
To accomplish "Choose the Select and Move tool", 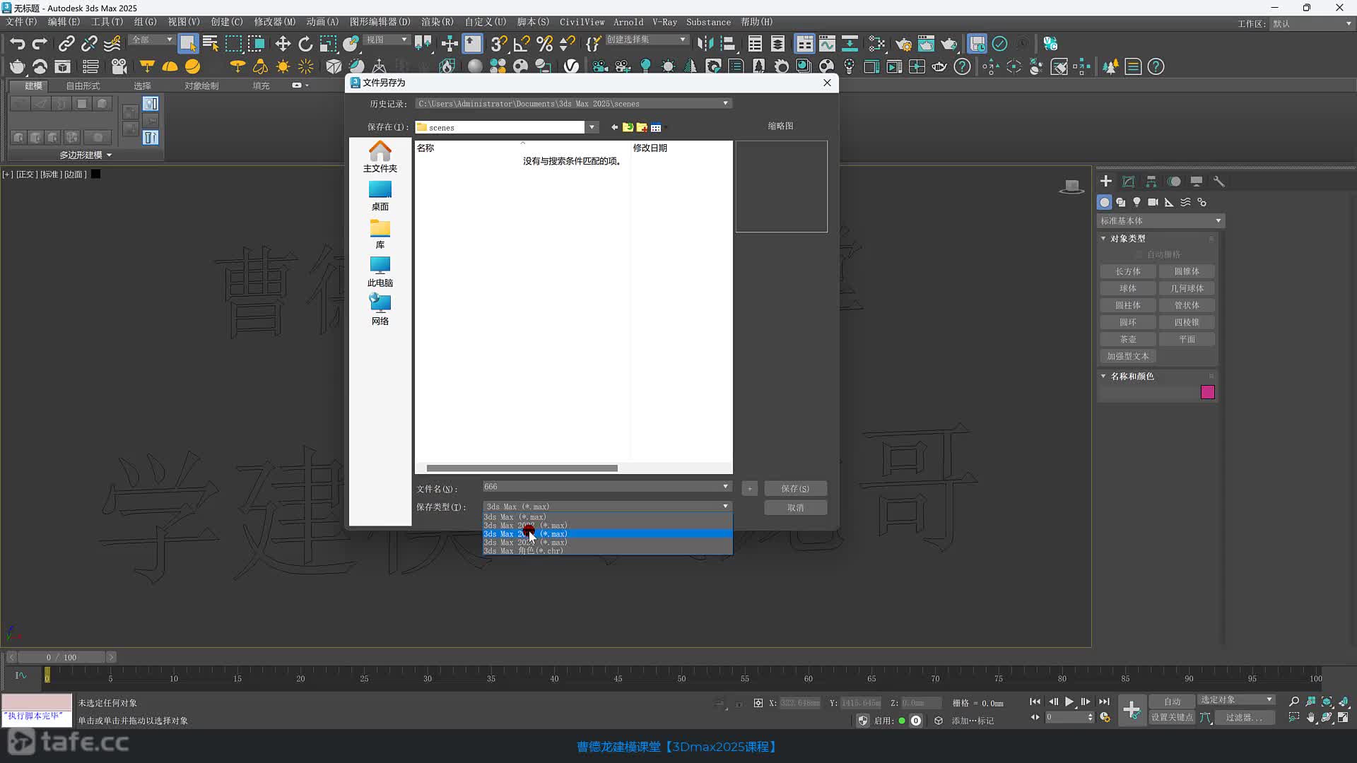I will (283, 44).
